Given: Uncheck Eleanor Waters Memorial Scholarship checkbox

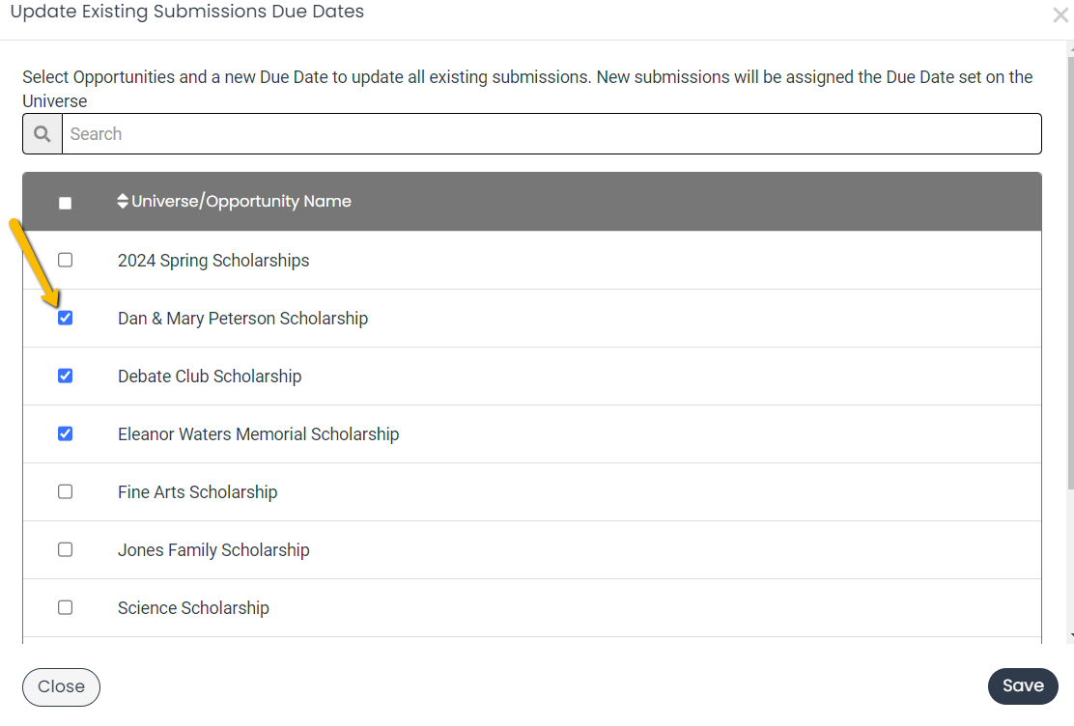Looking at the screenshot, I should 65,433.
